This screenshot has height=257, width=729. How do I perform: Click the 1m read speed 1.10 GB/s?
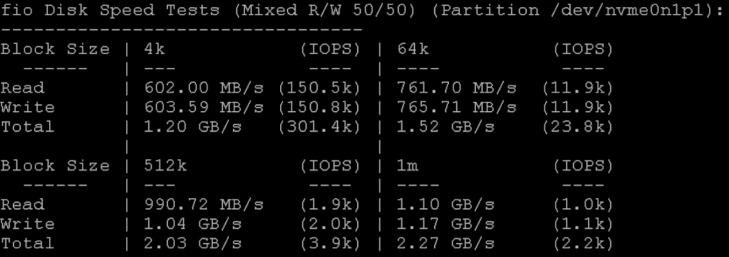[446, 205]
